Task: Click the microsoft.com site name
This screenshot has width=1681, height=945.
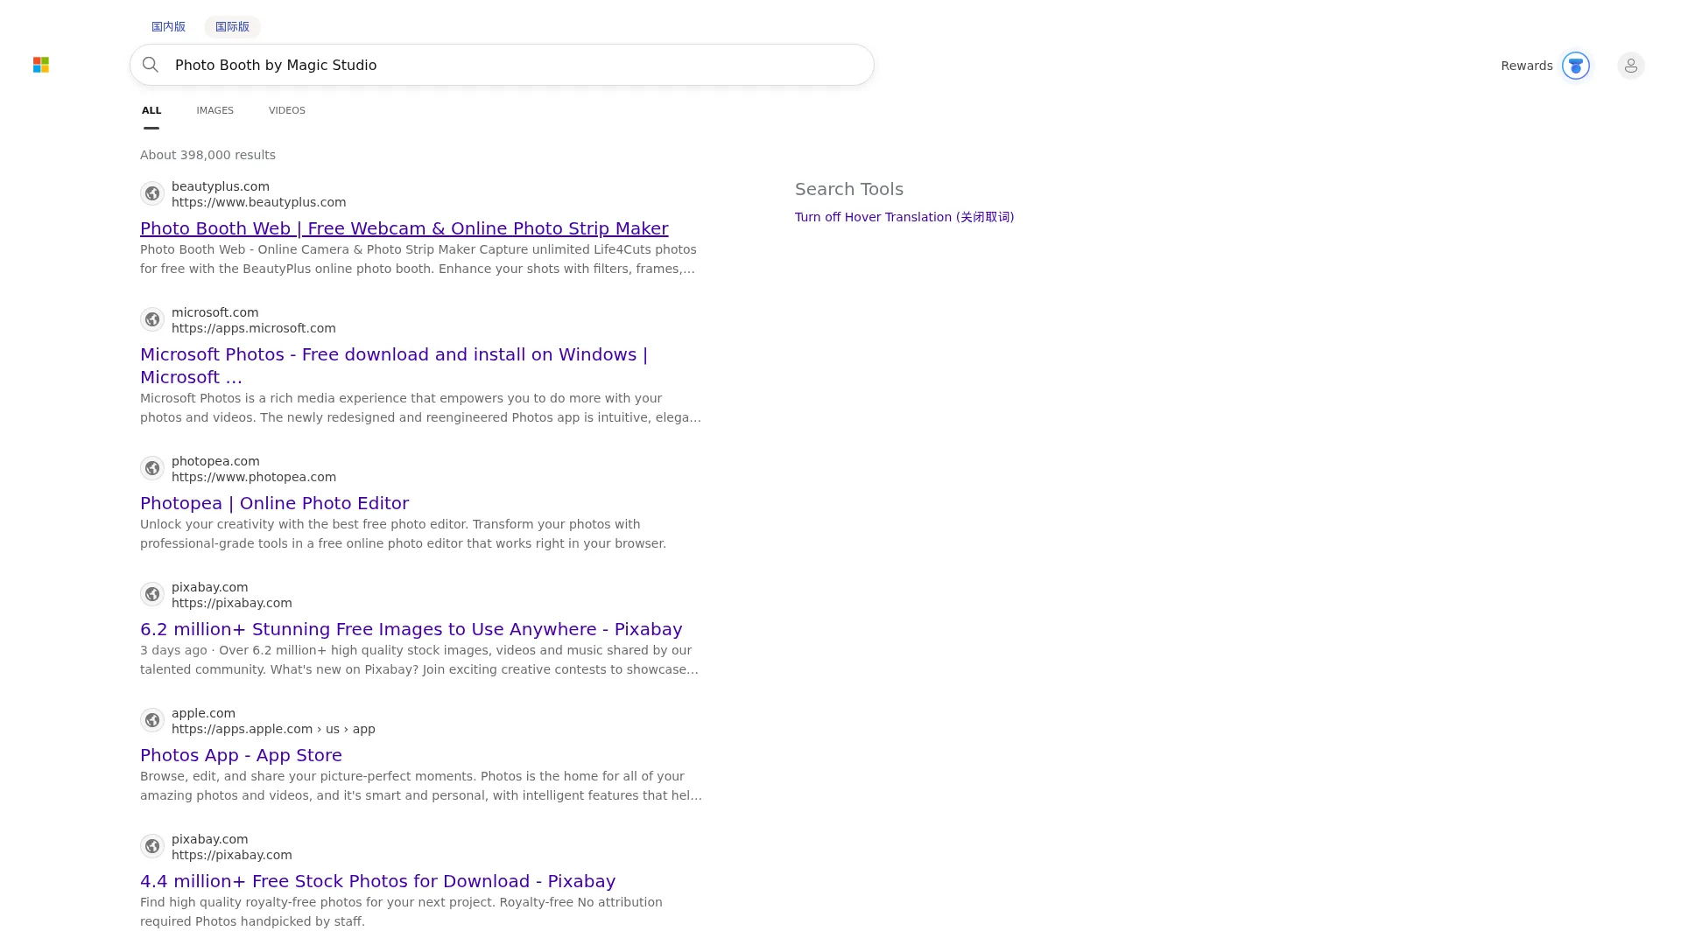Action: (215, 312)
